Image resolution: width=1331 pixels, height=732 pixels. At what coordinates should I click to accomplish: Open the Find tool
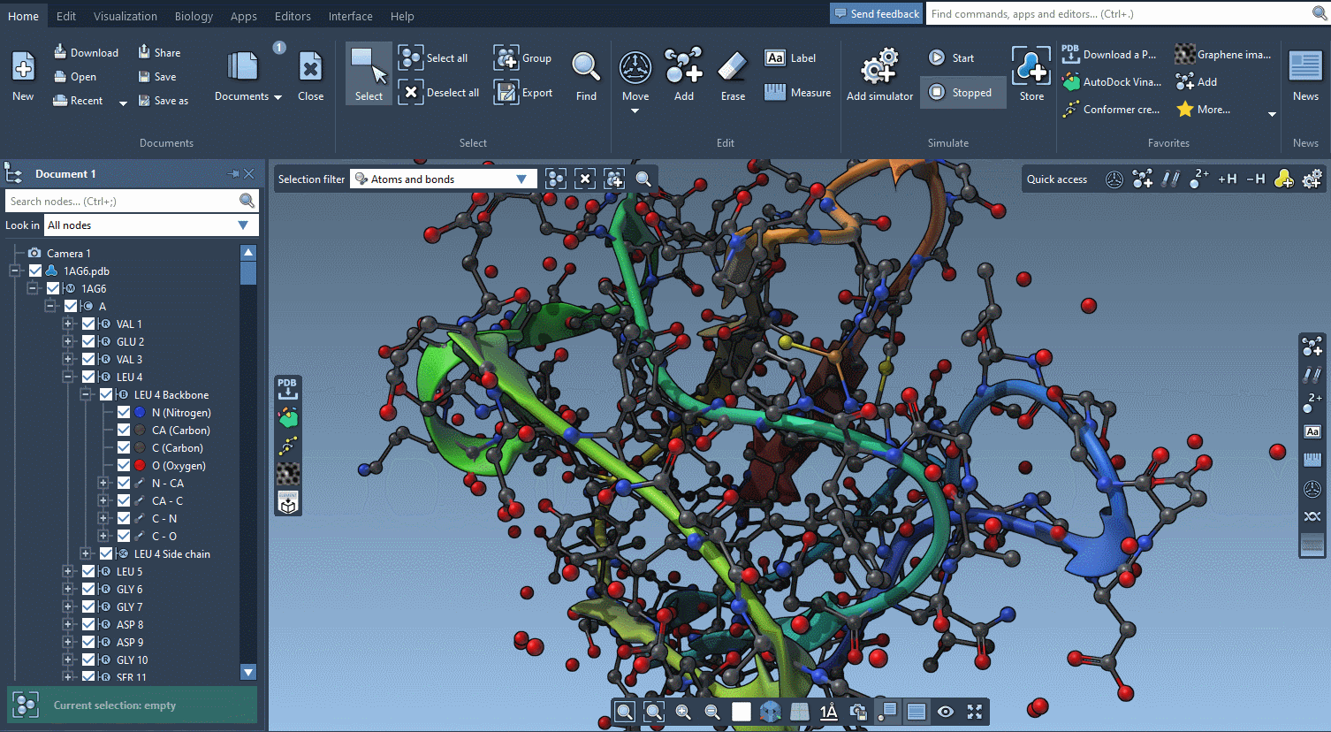click(586, 75)
